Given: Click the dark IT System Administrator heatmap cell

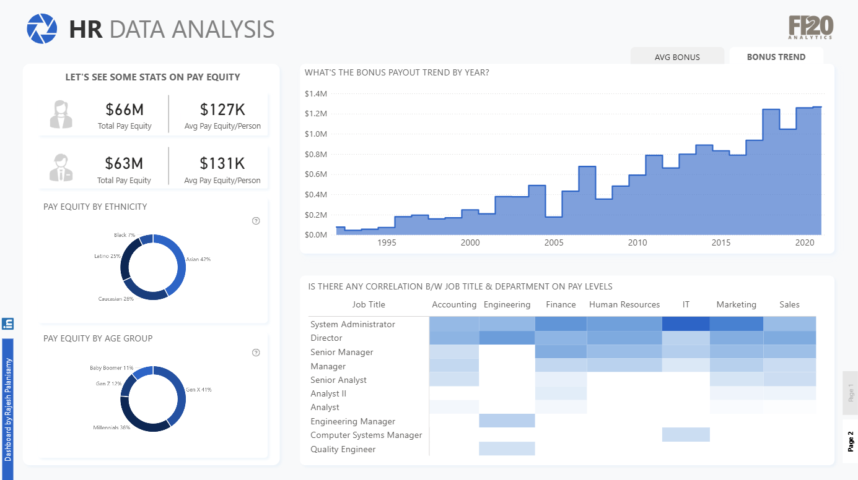Looking at the screenshot, I should click(x=686, y=324).
